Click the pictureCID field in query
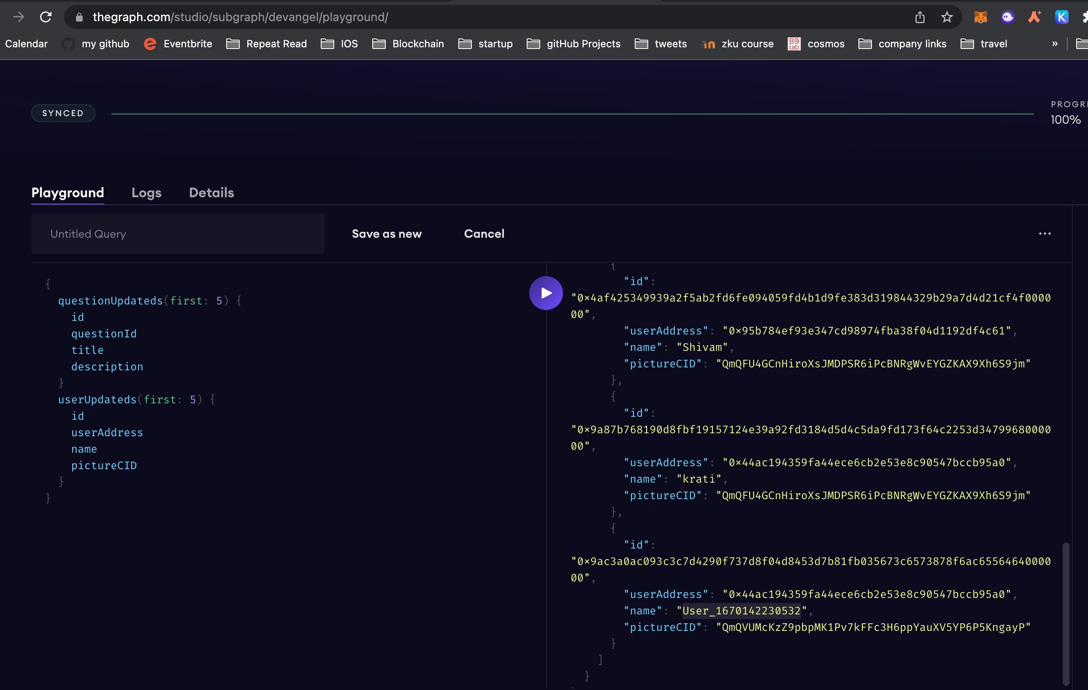The height and width of the screenshot is (690, 1088). 104,465
